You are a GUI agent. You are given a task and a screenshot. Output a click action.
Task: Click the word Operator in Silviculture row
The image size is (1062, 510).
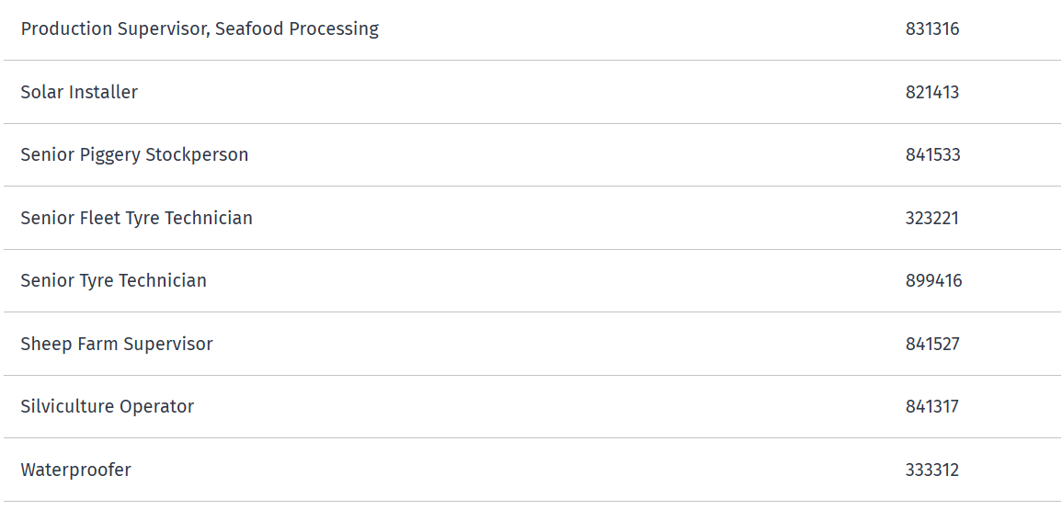pyautogui.click(x=156, y=407)
